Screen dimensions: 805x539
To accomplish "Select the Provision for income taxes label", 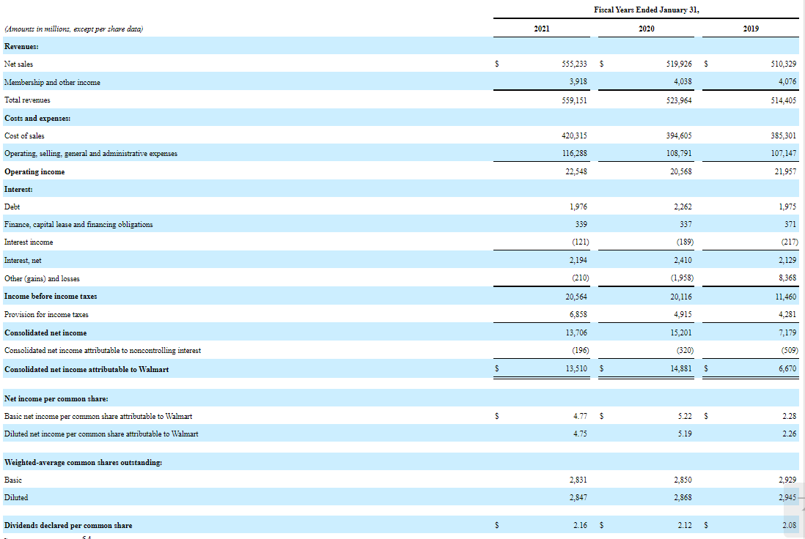I will 44,313.
